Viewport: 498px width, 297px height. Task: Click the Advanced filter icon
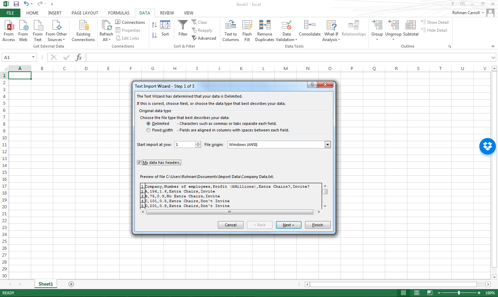point(204,38)
